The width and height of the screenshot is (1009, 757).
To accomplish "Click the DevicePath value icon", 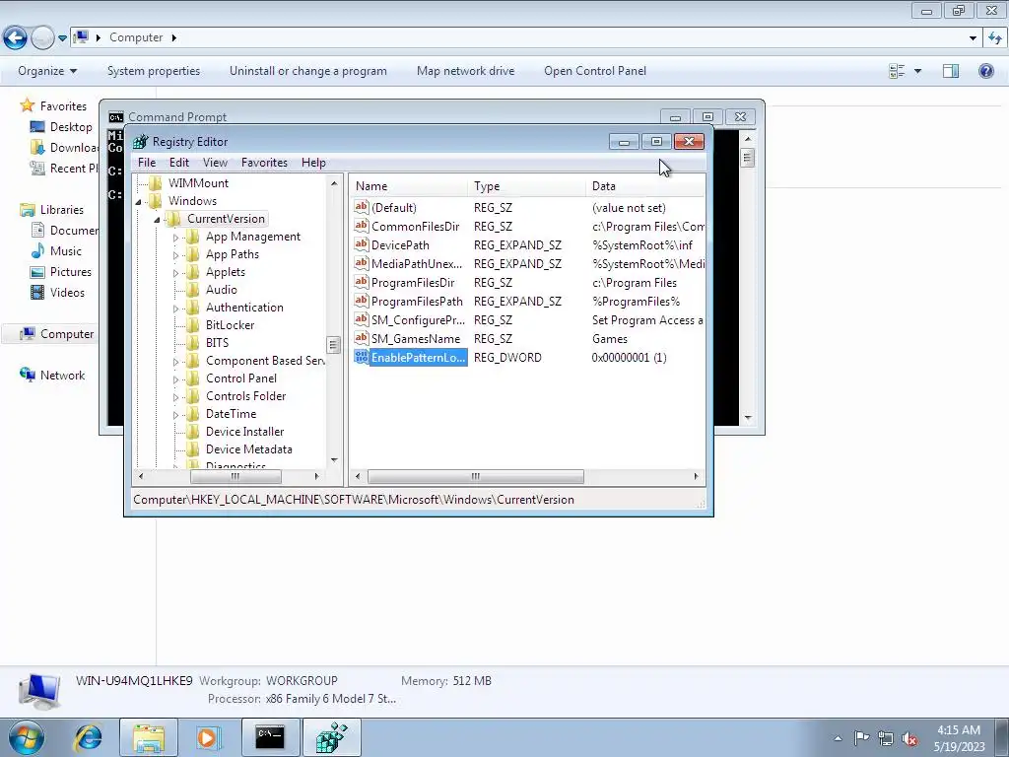I will coord(361,244).
